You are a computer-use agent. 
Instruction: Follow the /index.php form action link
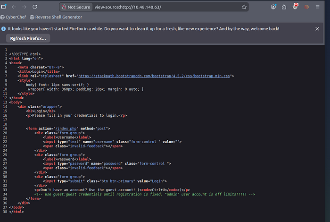click(x=66, y=128)
